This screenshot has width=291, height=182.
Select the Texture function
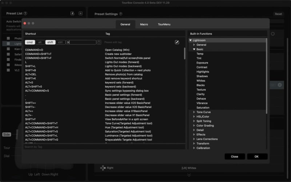tap(201, 90)
